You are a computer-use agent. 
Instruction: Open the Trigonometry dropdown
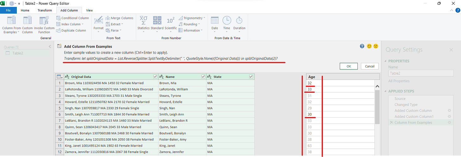coord(192,18)
